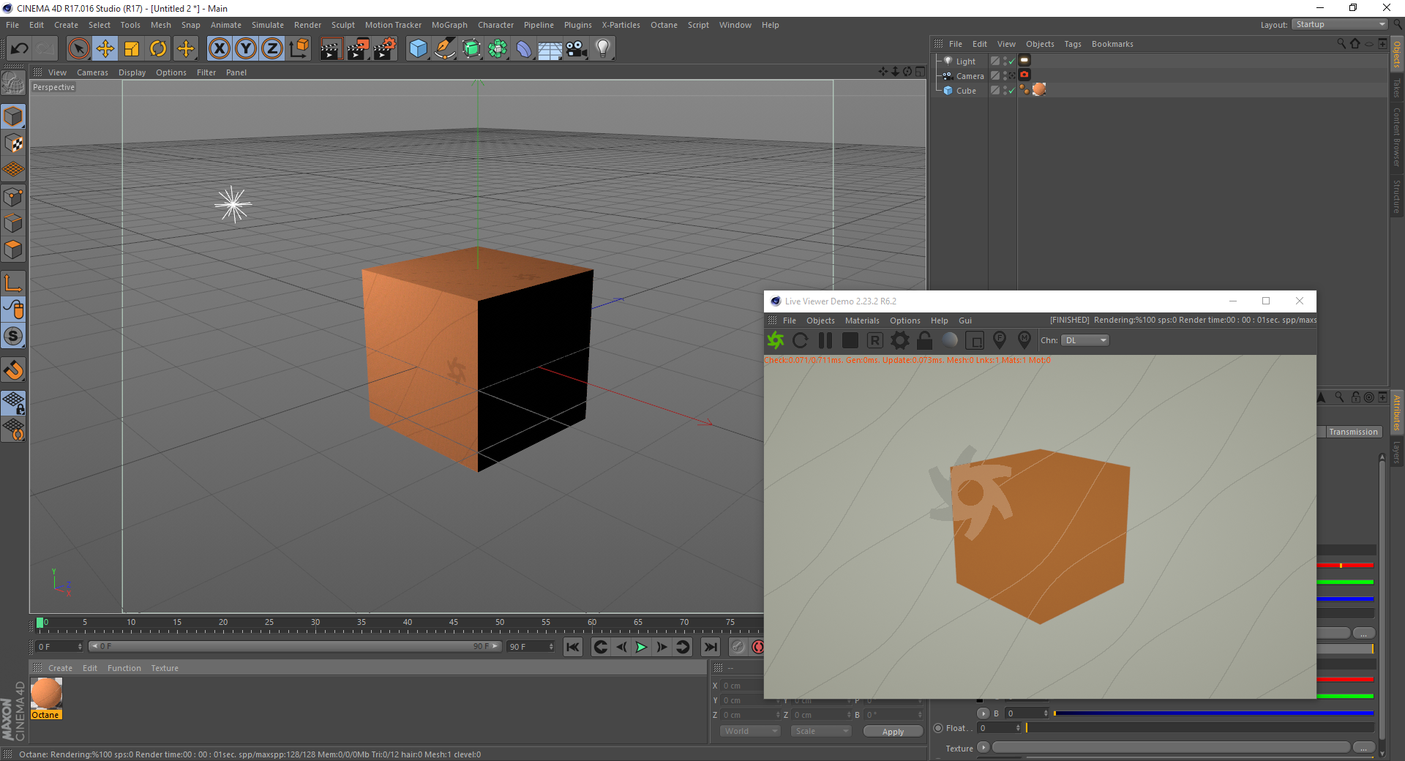The width and height of the screenshot is (1405, 761).
Task: Toggle Live Viewer render region R button
Action: [875, 340]
